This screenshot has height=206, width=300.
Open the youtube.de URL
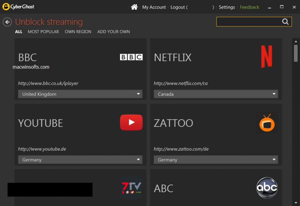point(42,149)
